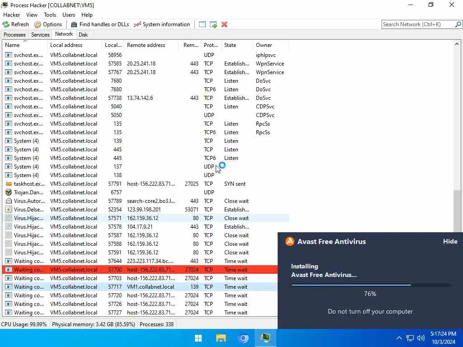This screenshot has height=347, width=463.
Task: Show hidden tray icons chevron
Action: 399,338
